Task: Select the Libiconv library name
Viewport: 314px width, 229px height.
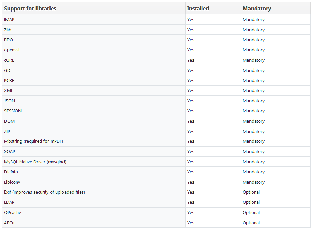Action: click(x=12, y=182)
